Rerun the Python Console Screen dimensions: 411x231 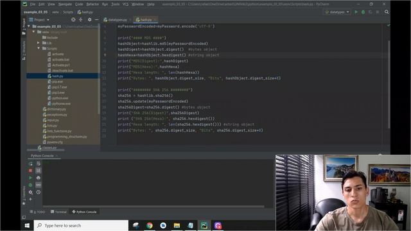click(x=30, y=164)
